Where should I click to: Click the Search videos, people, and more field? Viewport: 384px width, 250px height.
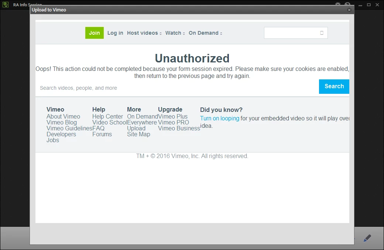(177, 88)
